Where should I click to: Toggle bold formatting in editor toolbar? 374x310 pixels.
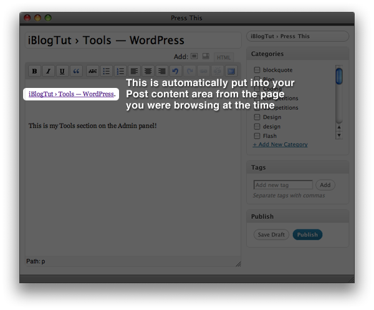click(34, 71)
